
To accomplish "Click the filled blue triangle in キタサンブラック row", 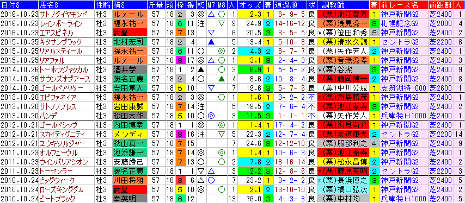I will [211, 42].
